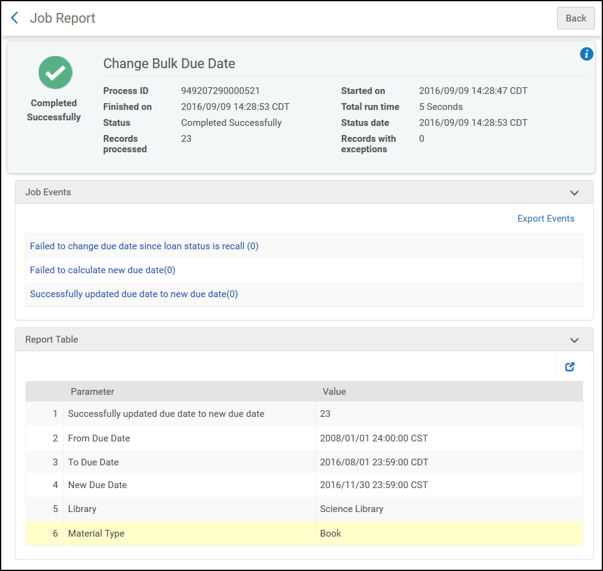Open Failed to calculate new due date event

point(103,270)
